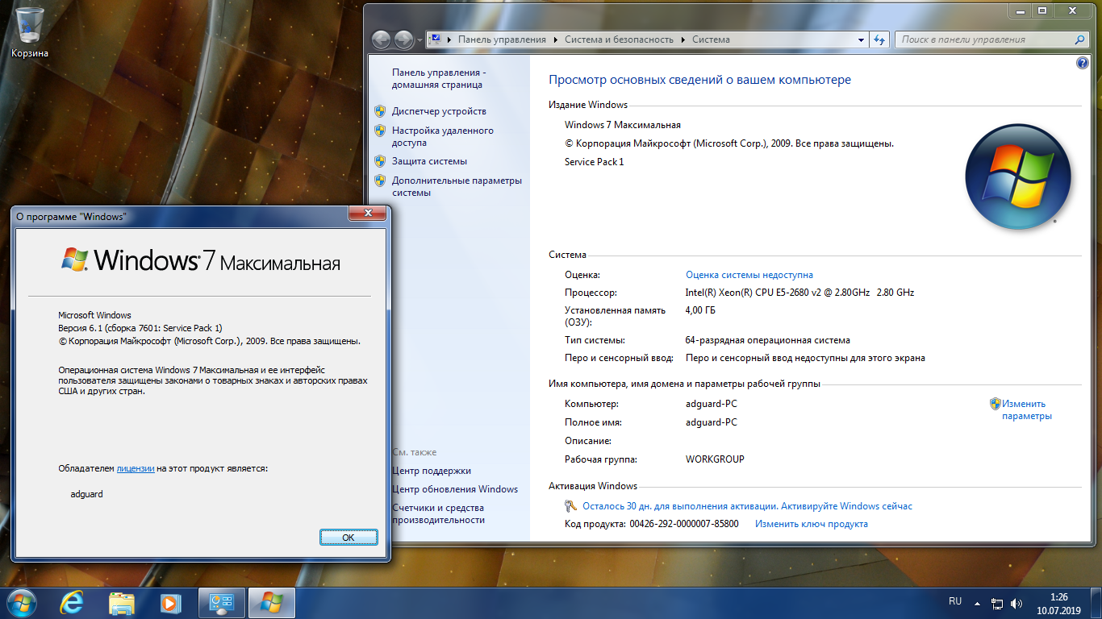The width and height of the screenshot is (1102, 619).
Task: Click the лицензии link in About dialog
Action: click(136, 468)
